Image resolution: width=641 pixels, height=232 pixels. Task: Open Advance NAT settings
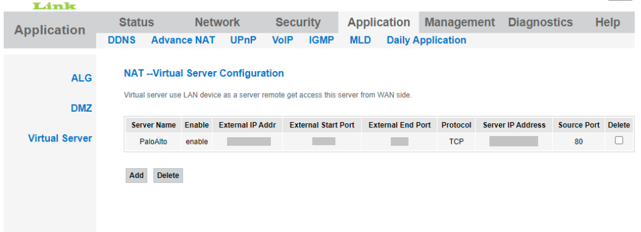(x=183, y=40)
